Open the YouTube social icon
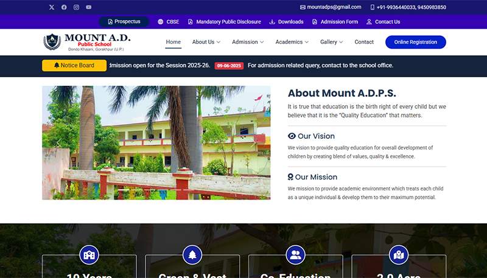Screen dimensions: 487x278 pyautogui.click(x=89, y=7)
